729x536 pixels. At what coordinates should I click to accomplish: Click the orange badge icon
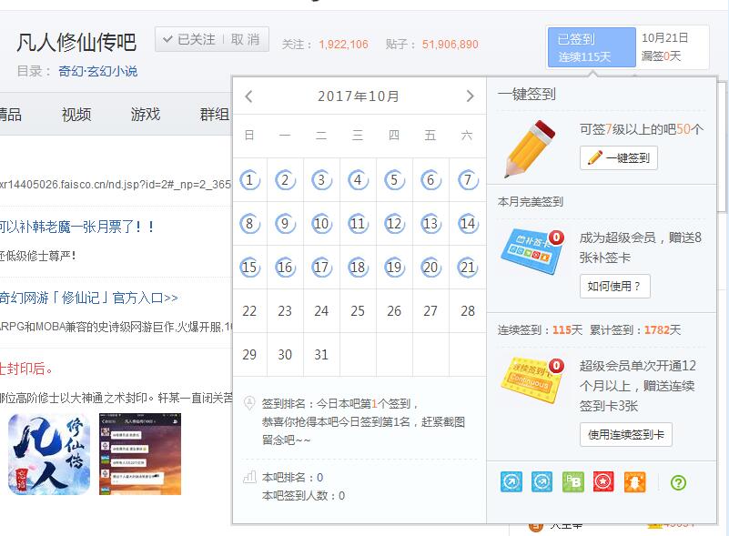point(634,481)
